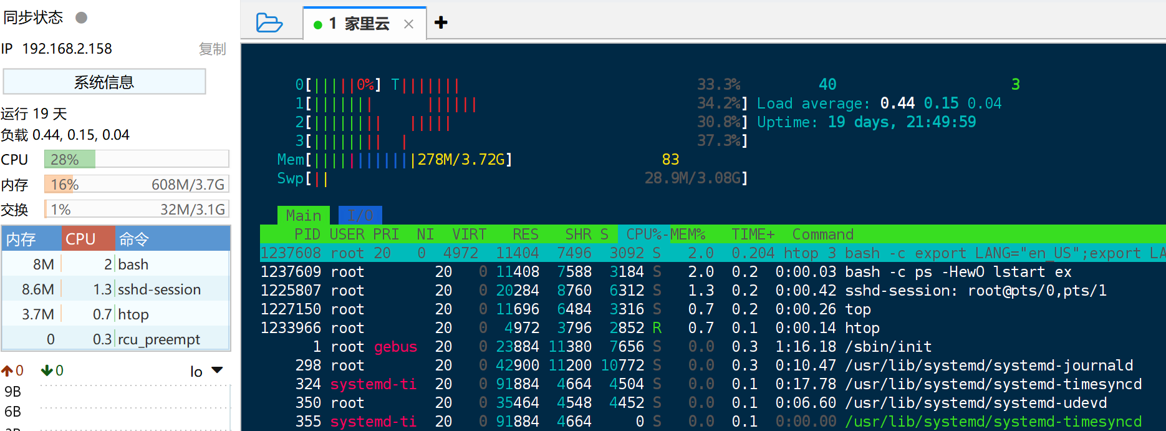Sort htop by RES column
Image resolution: width=1166 pixels, height=431 pixels.
click(526, 234)
